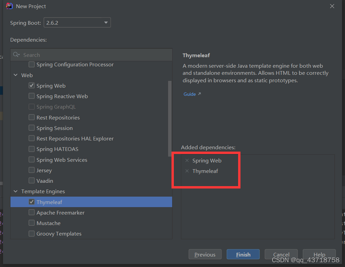
Task: Select the Template Engines category label
Action: pos(43,192)
